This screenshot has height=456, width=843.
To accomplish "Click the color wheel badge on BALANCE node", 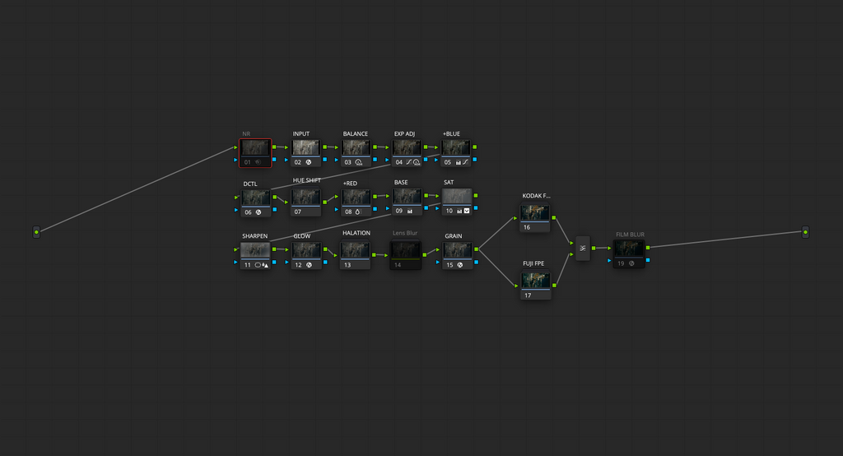I will [x=359, y=162].
